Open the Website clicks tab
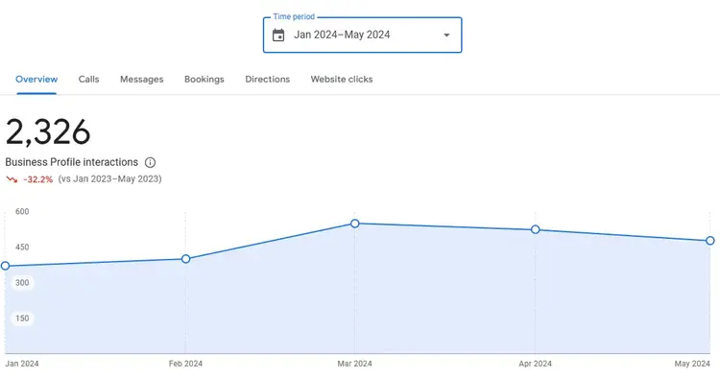 342,80
